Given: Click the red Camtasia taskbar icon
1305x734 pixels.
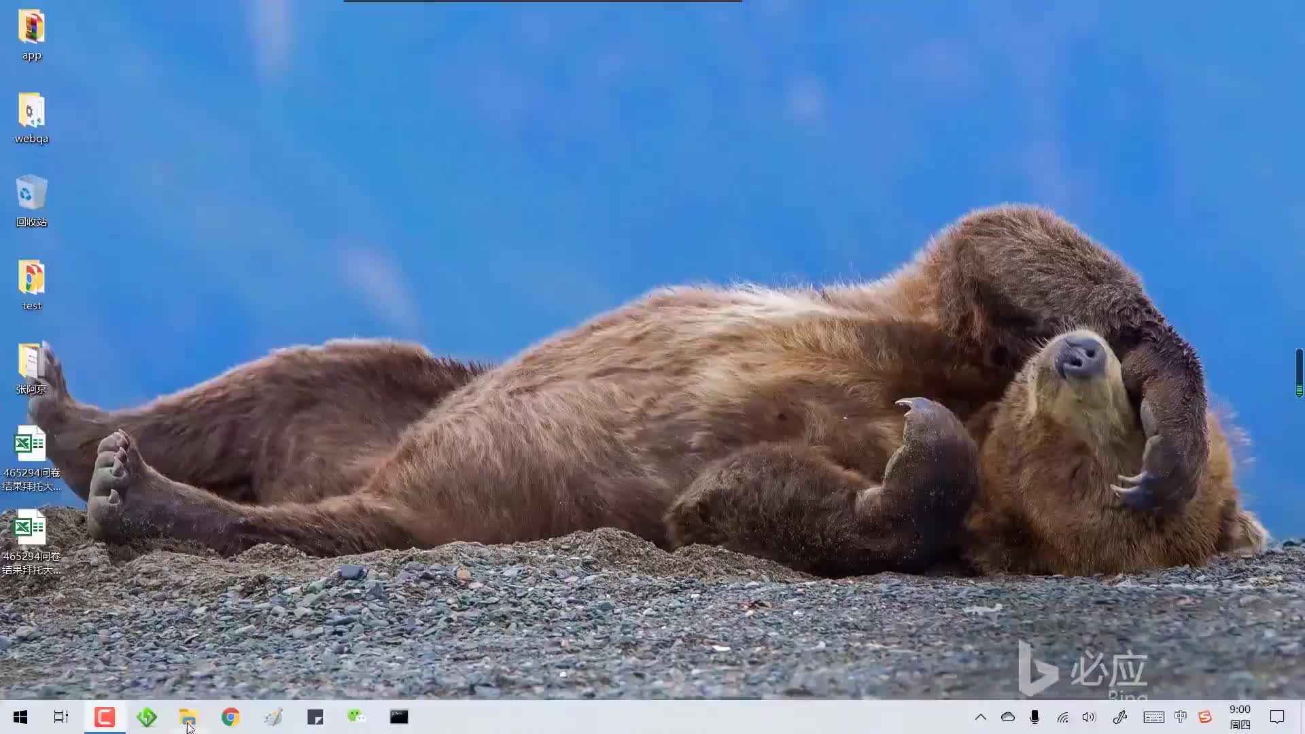Looking at the screenshot, I should coord(104,717).
